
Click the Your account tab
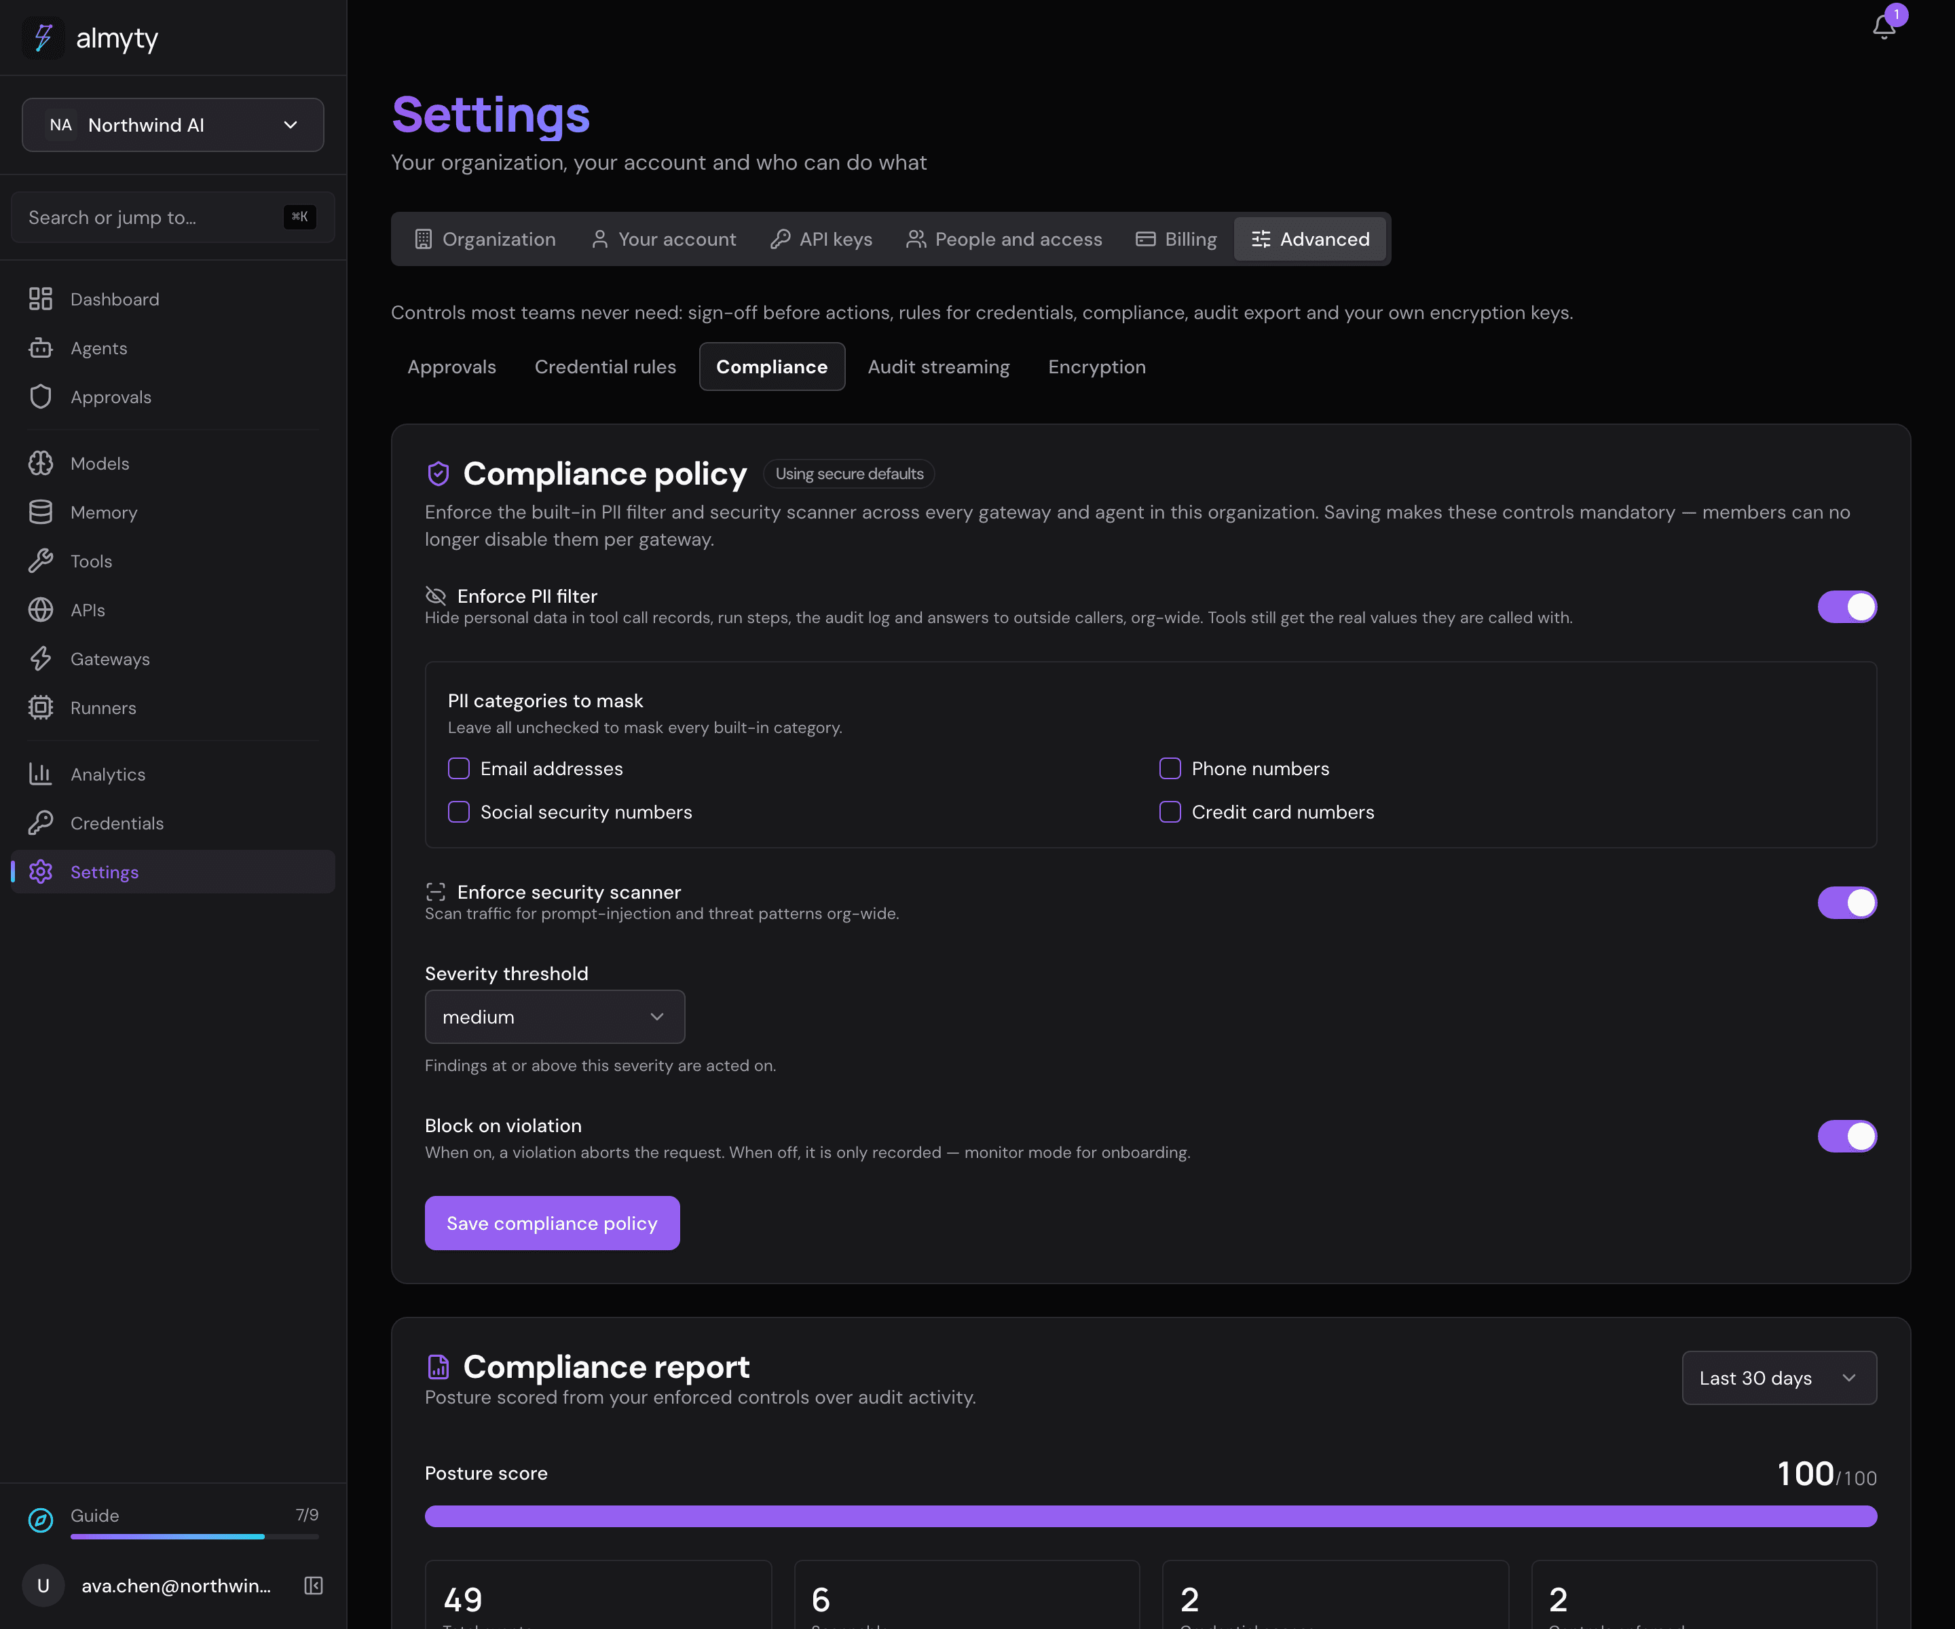pyautogui.click(x=664, y=239)
